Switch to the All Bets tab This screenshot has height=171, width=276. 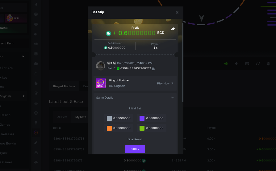point(62,117)
